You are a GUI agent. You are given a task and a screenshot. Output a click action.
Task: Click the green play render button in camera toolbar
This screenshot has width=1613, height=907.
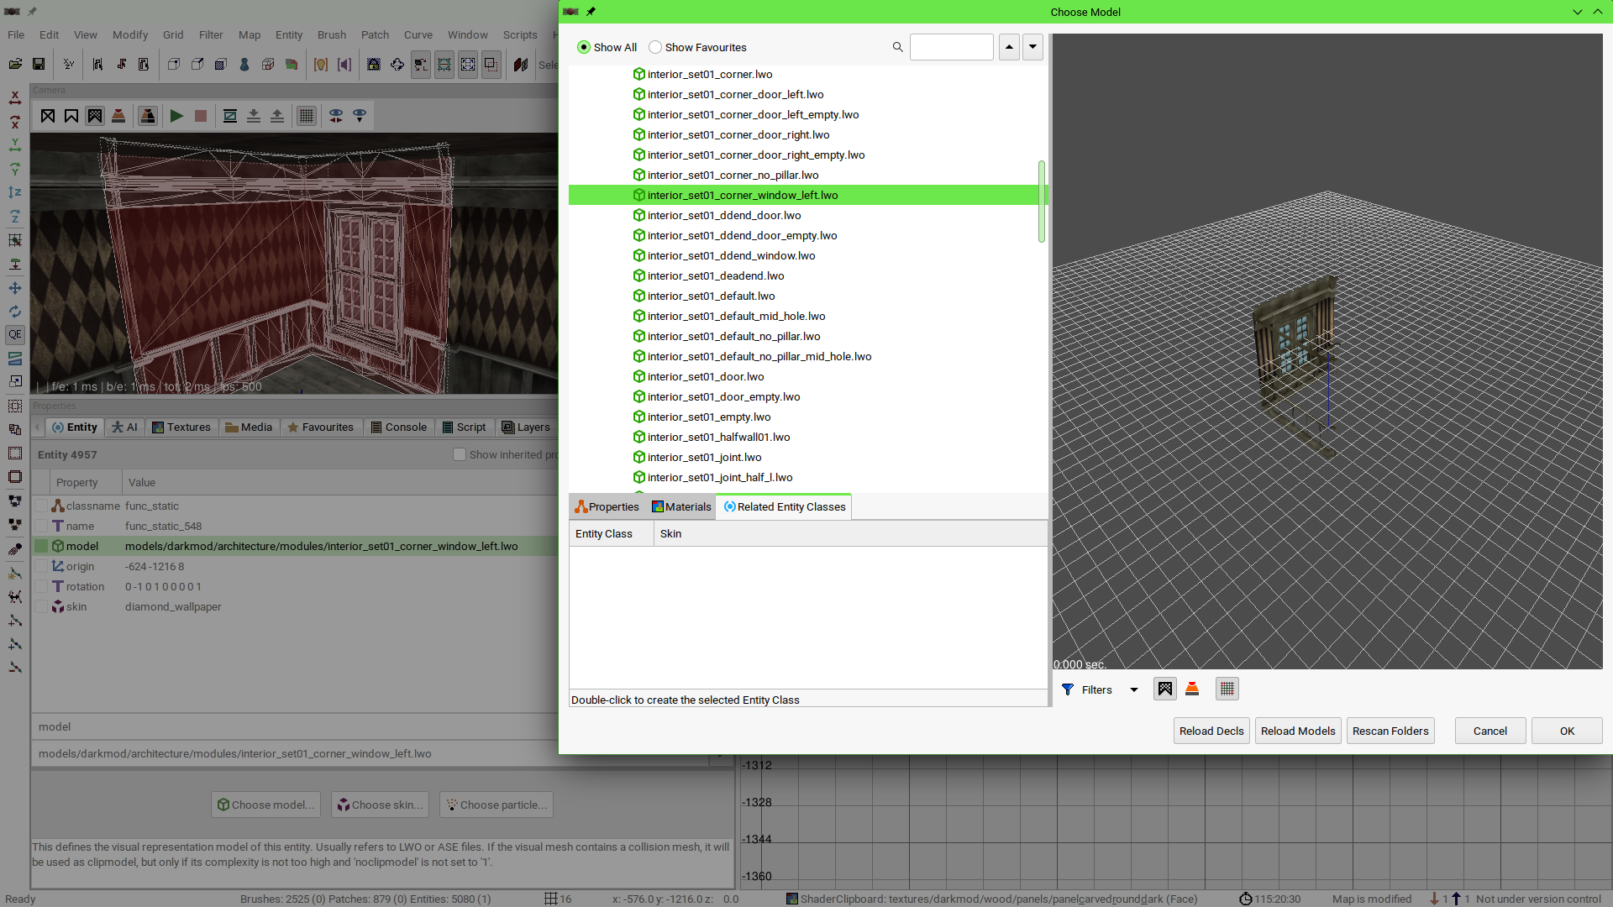[176, 116]
